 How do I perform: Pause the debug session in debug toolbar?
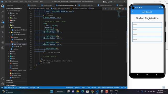(106, 9)
